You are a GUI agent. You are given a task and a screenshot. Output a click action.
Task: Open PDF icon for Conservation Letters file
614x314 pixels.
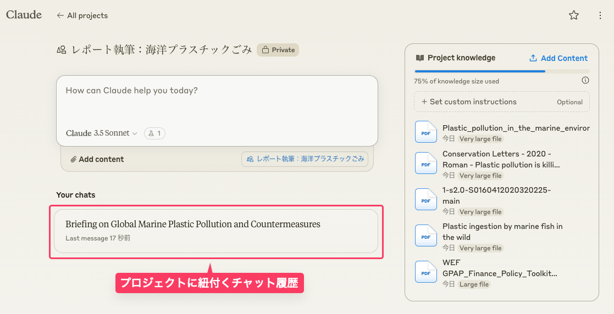coord(425,164)
